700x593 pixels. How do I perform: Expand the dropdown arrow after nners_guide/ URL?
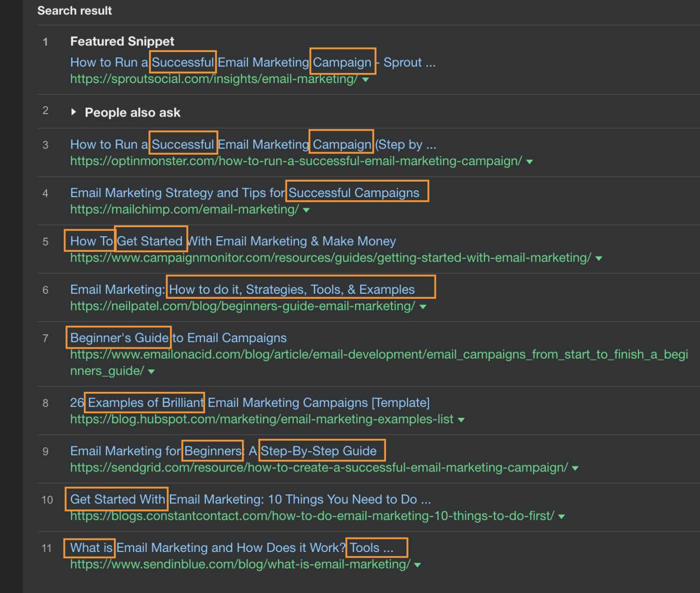coord(151,372)
